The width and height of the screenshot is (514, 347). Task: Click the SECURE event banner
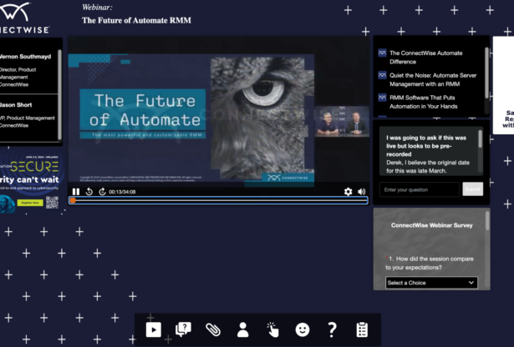tap(31, 182)
